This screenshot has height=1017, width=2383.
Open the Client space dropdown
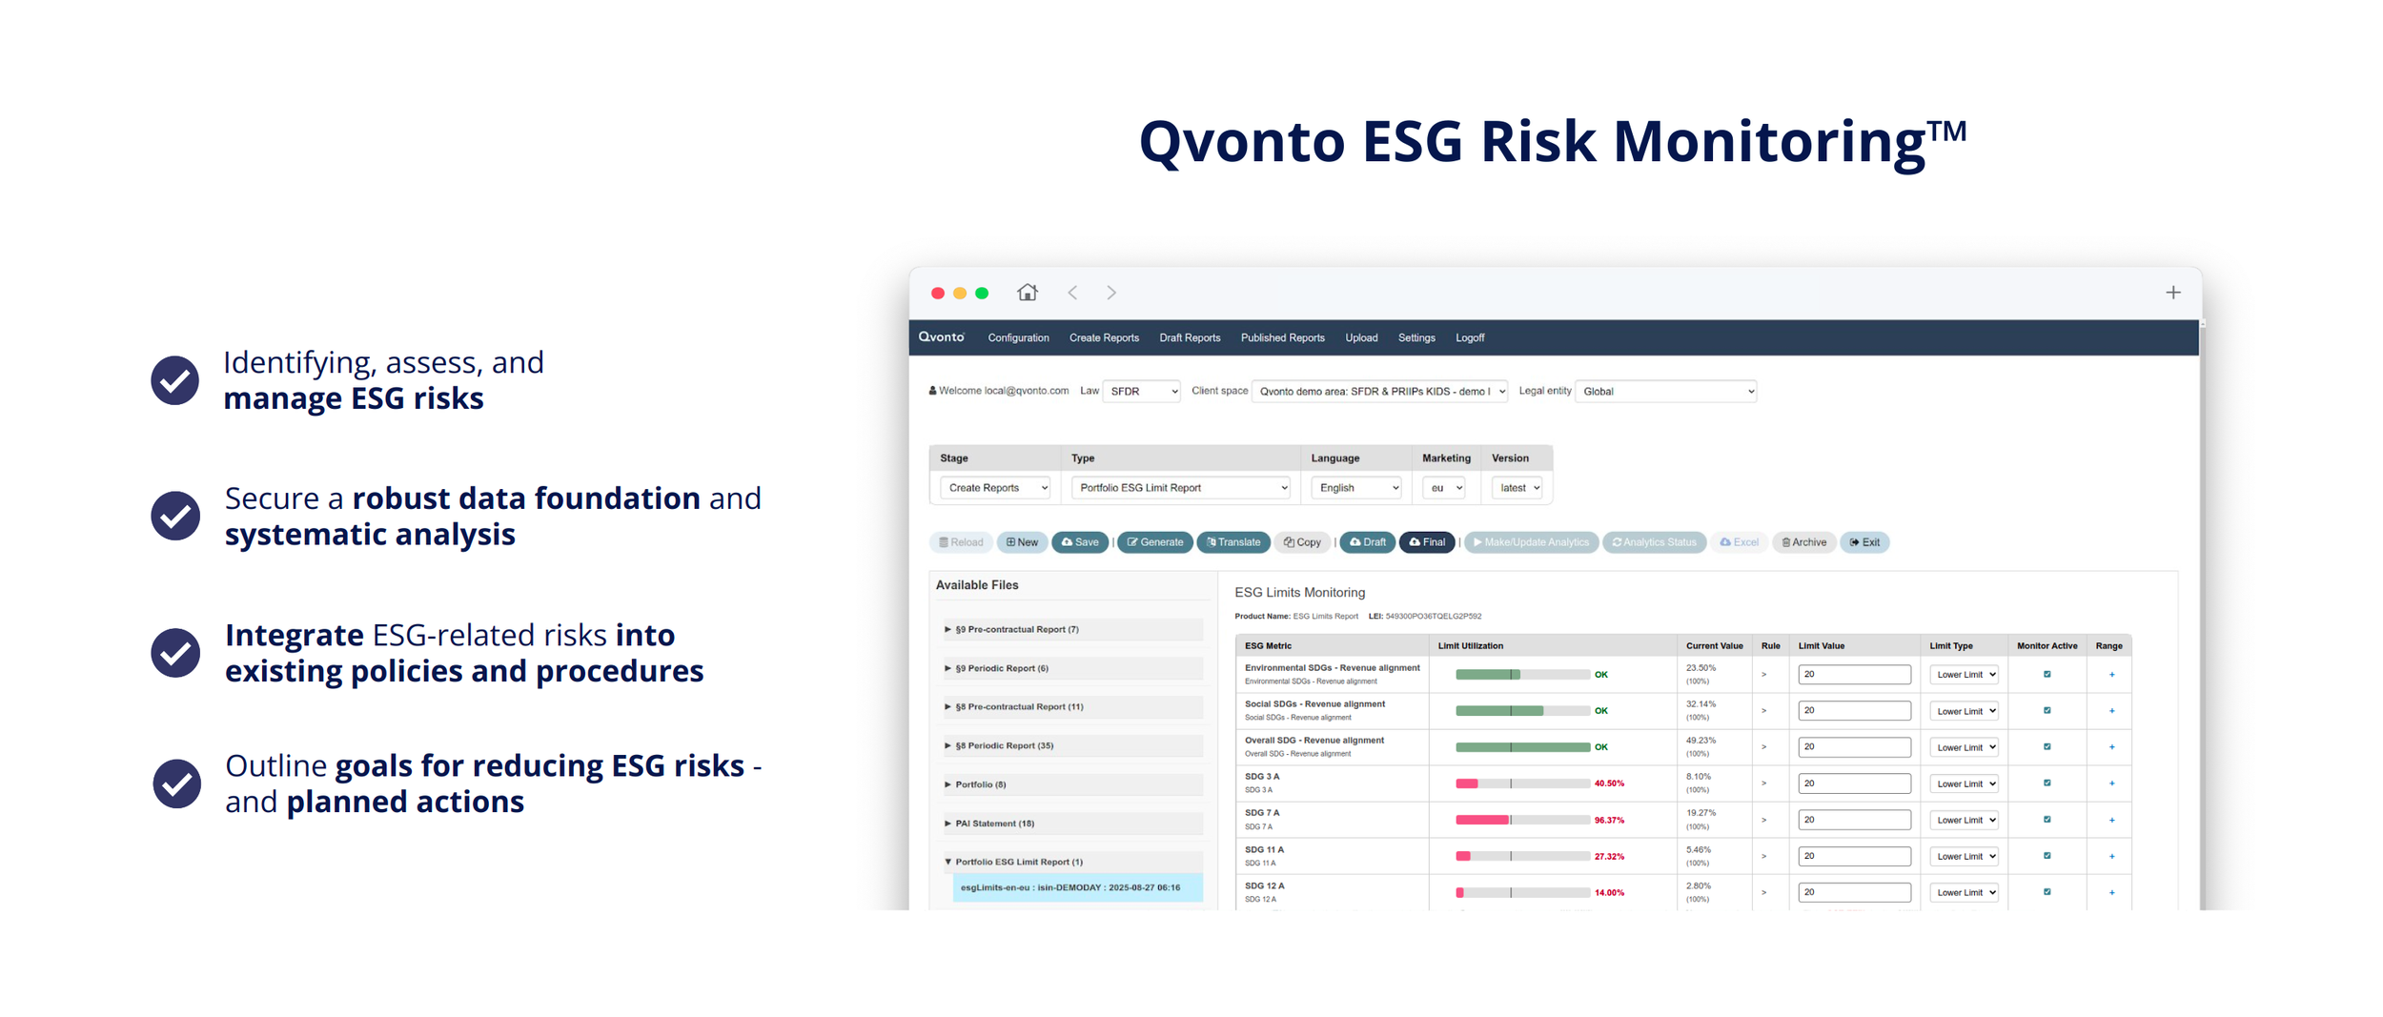[1379, 391]
